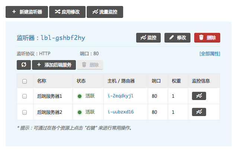Image resolution: width=237 pixels, height=153 pixels.
Task: Click 添加后端服务 button
Action: 54,65
